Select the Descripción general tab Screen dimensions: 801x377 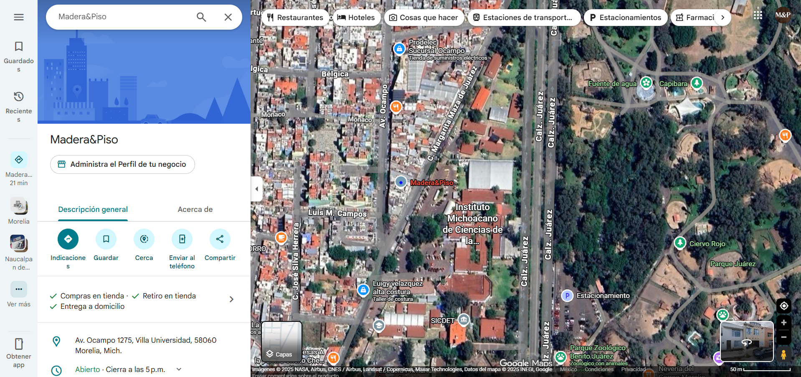93,209
